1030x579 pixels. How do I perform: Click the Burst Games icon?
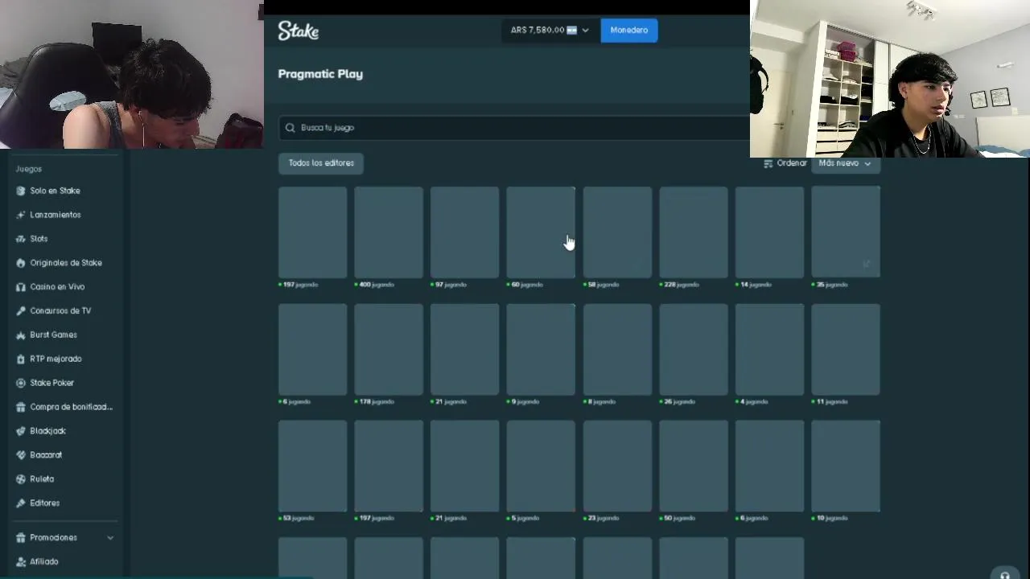click(21, 335)
